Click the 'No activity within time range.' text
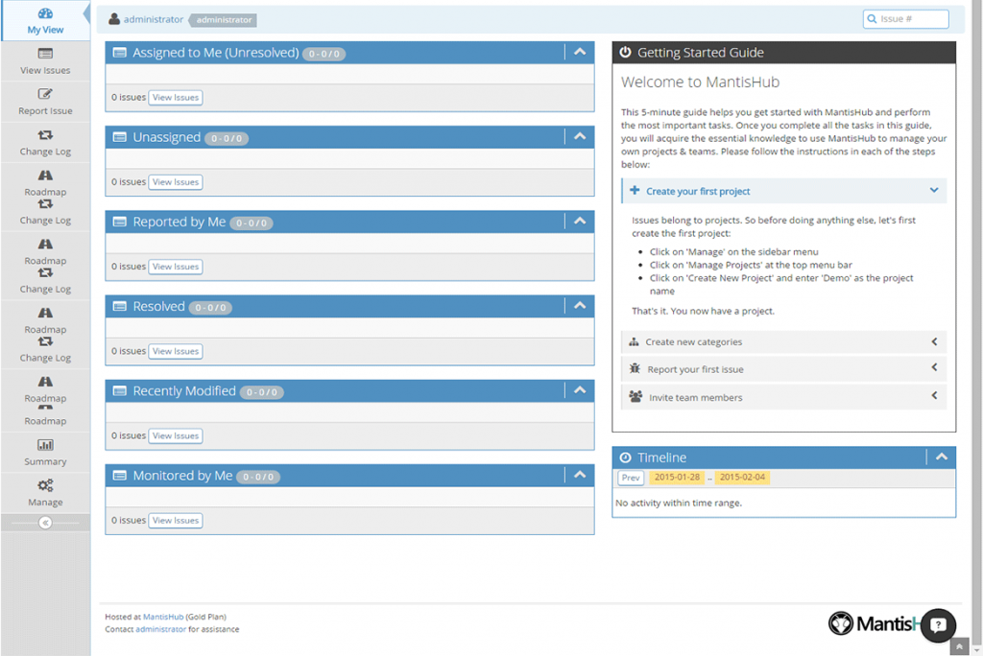This screenshot has width=983, height=656. coord(679,504)
